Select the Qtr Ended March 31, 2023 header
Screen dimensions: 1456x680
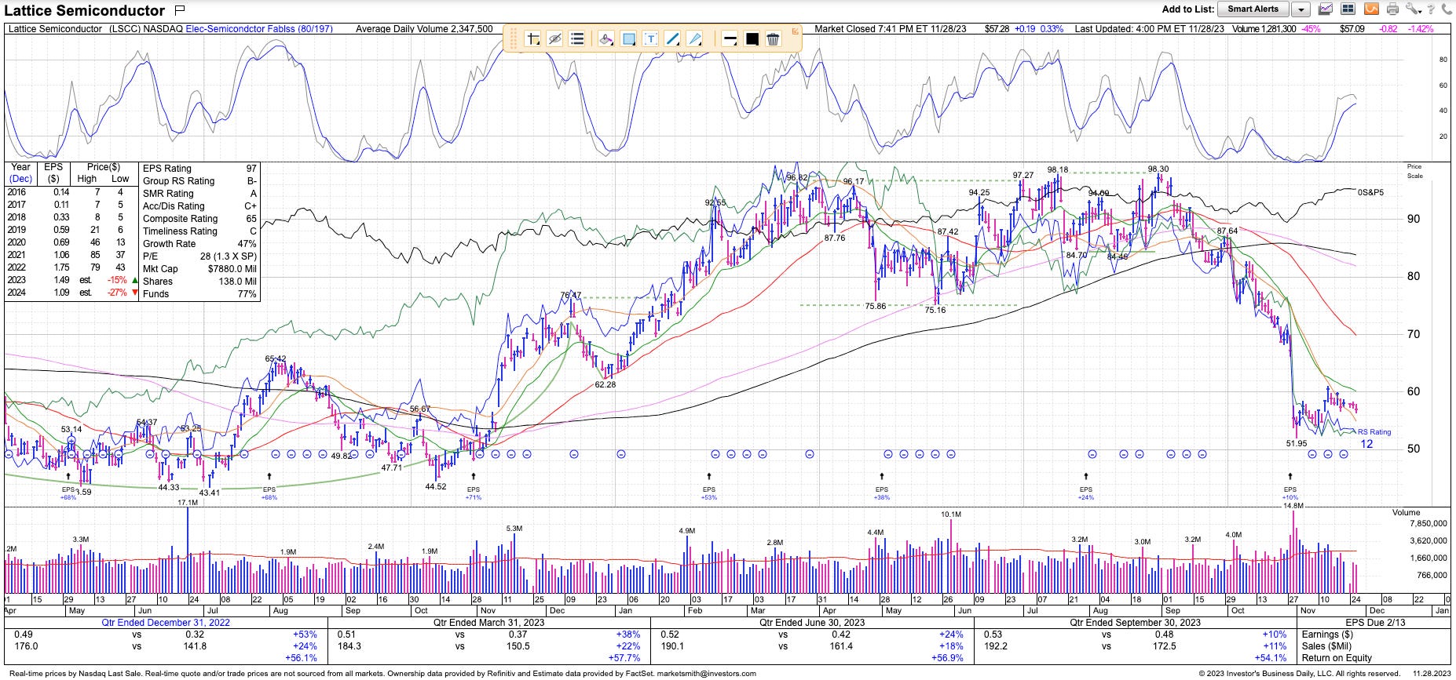[x=488, y=623]
